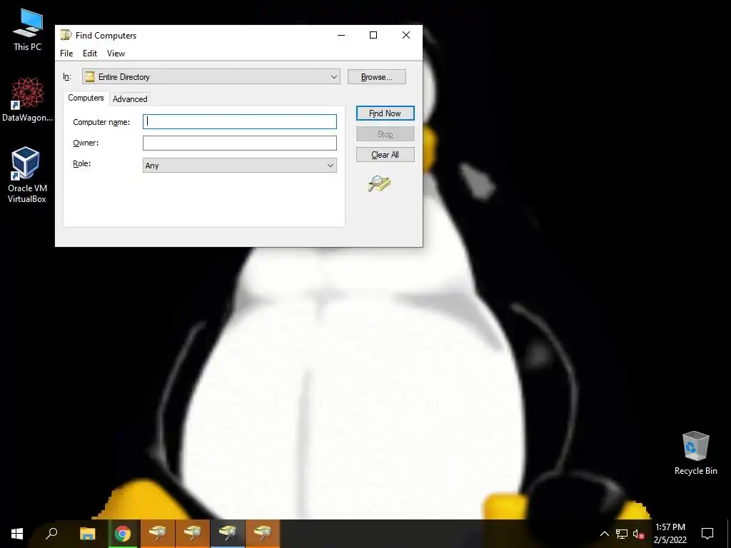The image size is (731, 548).
Task: Open the taskbar search magnifier
Action: (51, 534)
